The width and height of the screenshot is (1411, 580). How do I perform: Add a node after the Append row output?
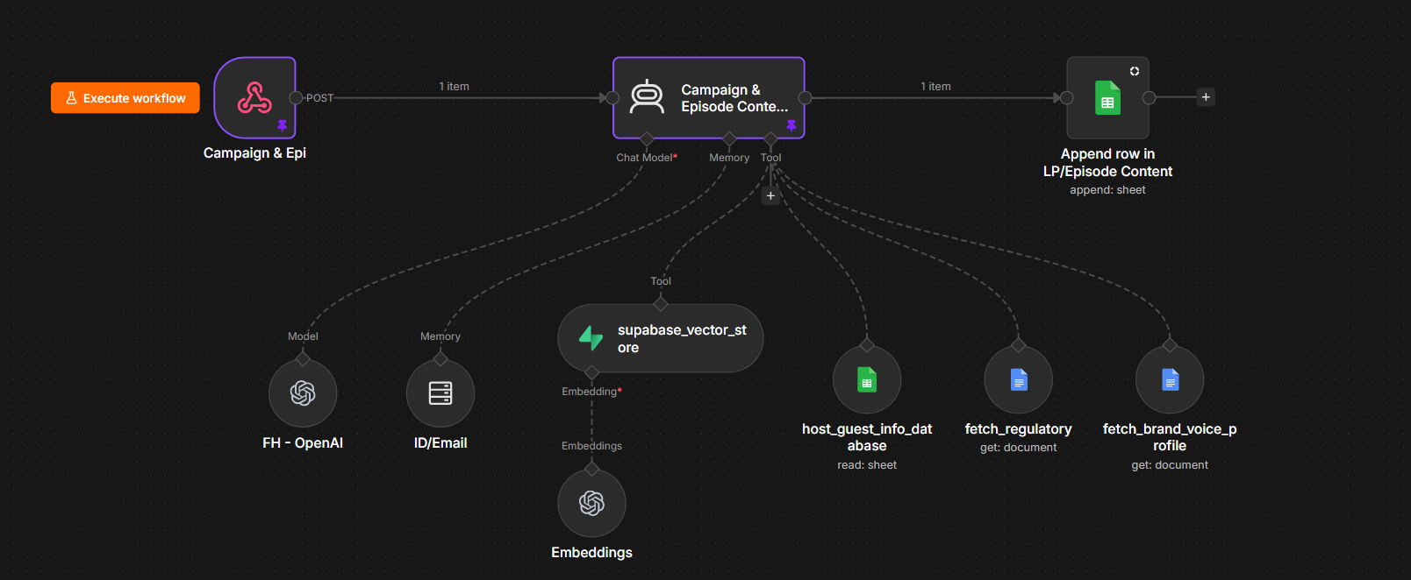point(1206,97)
